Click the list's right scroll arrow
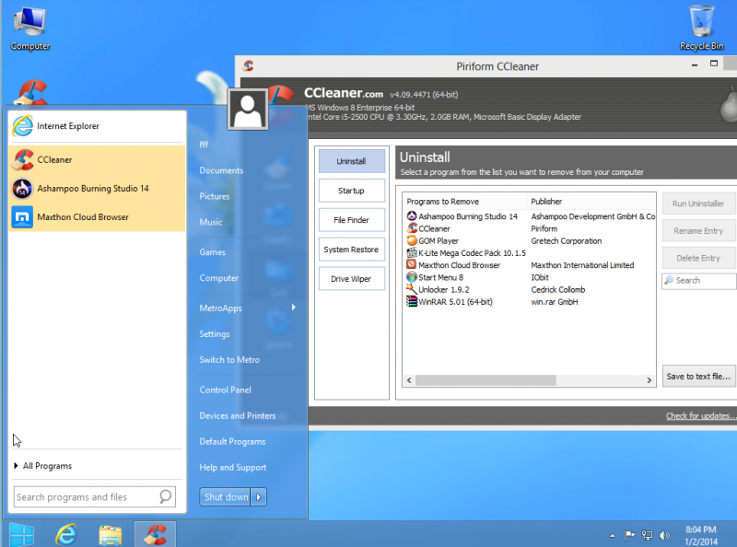Image resolution: width=737 pixels, height=547 pixels. coord(649,380)
